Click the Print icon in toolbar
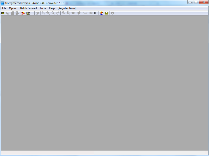209x156 pixels. (37, 13)
